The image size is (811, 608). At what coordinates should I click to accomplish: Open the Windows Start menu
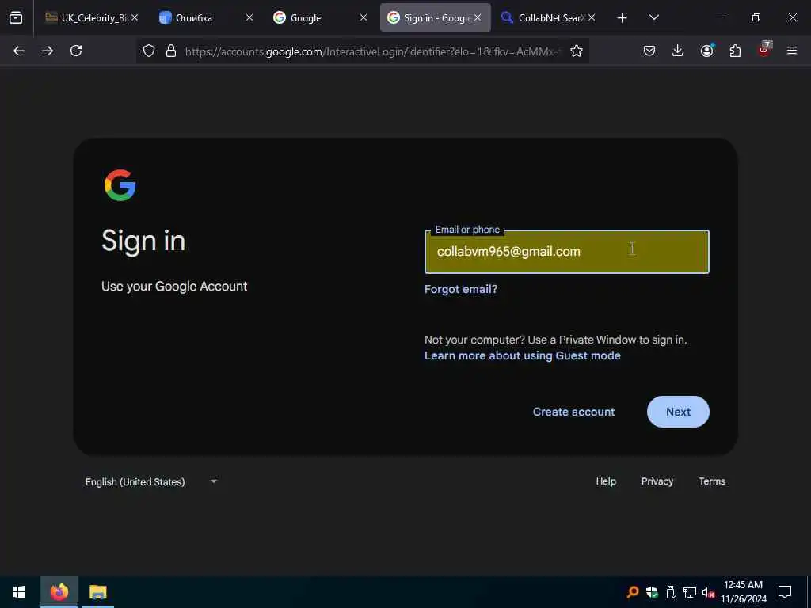click(x=19, y=592)
